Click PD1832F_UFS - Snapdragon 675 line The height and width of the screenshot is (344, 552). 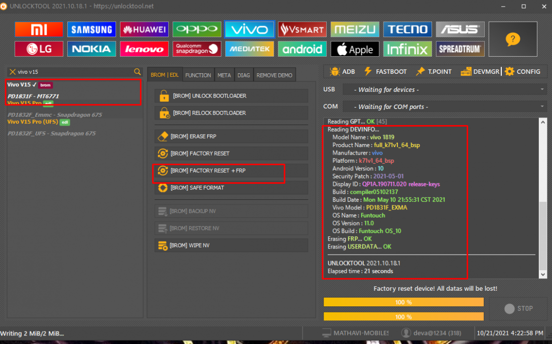(x=51, y=134)
